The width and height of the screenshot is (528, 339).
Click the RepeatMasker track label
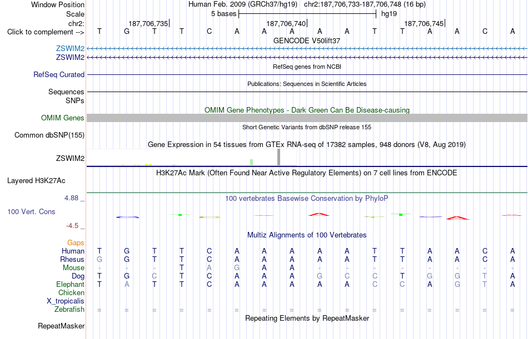[61, 326]
